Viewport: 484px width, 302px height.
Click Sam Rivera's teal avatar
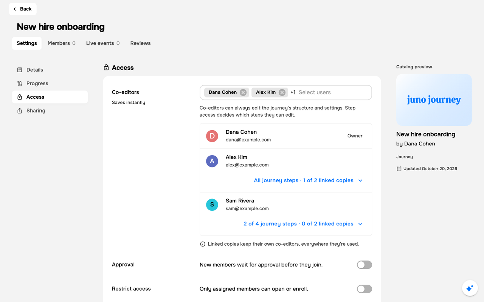[x=212, y=205]
